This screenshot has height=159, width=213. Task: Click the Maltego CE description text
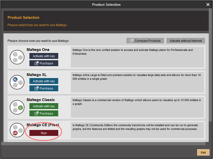point(135,127)
